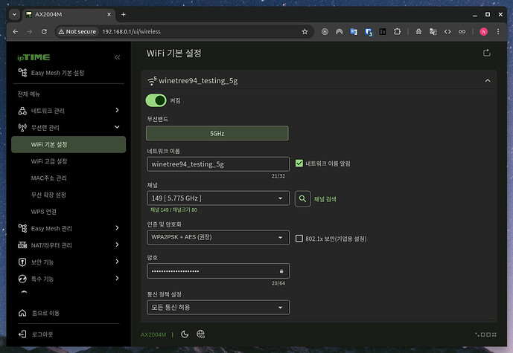Check the 802.1x 보안 checkbox
The height and width of the screenshot is (353, 513).
[299, 239]
